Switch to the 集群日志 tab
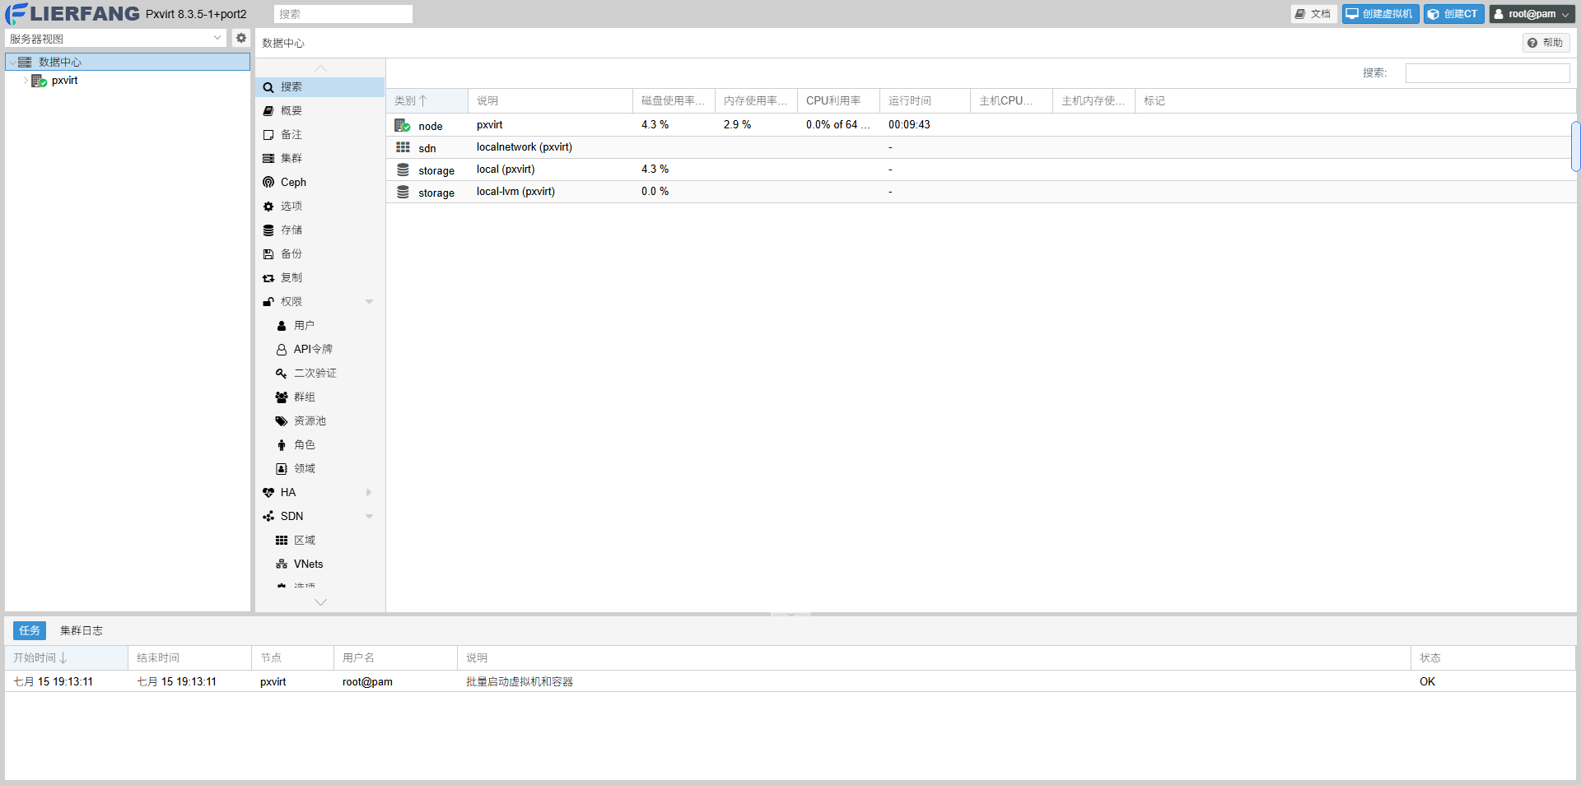This screenshot has height=785, width=1581. [x=81, y=630]
